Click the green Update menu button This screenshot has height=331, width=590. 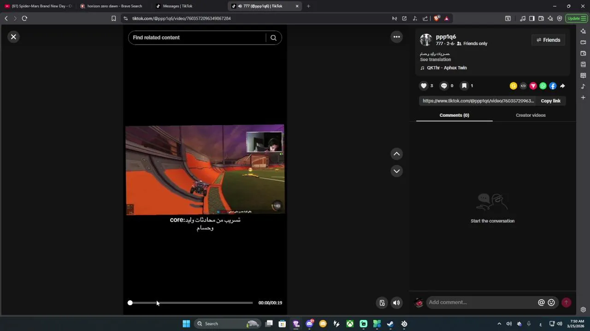[577, 18]
